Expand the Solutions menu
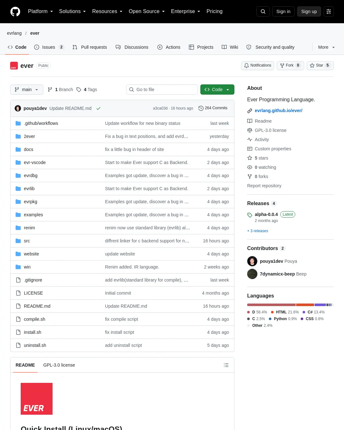 click(72, 11)
